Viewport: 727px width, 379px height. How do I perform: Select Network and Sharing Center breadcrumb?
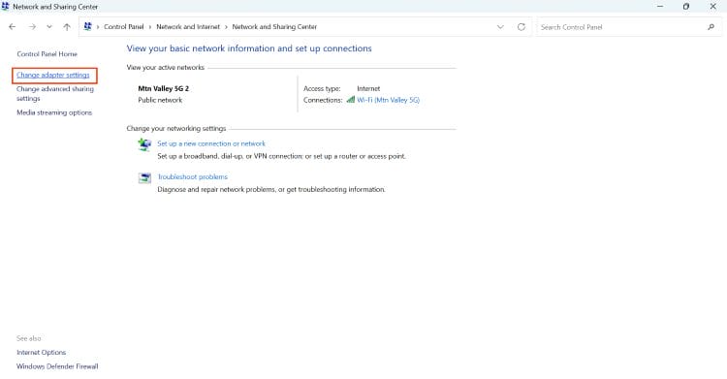(x=274, y=27)
